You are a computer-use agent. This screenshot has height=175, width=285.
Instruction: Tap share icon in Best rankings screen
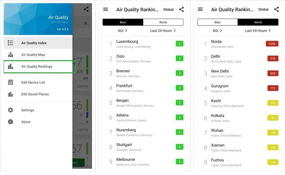pyautogui.click(x=181, y=10)
